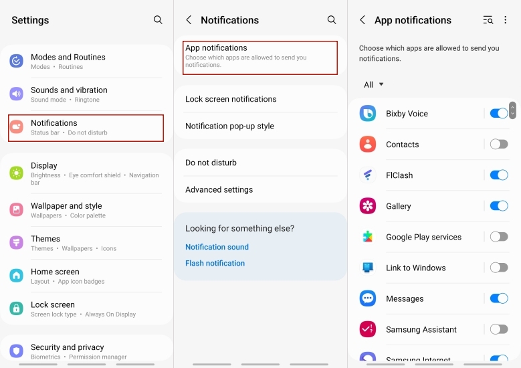Image resolution: width=521 pixels, height=368 pixels.
Task: Disable Bixby Voice notifications toggle
Action: click(499, 113)
